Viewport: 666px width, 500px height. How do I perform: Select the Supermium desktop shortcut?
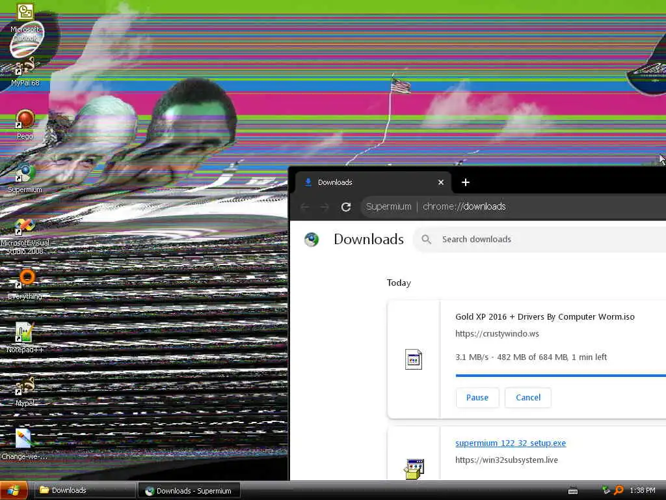(x=25, y=178)
